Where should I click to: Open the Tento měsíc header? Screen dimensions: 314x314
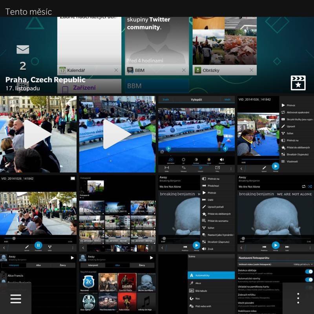(29, 12)
